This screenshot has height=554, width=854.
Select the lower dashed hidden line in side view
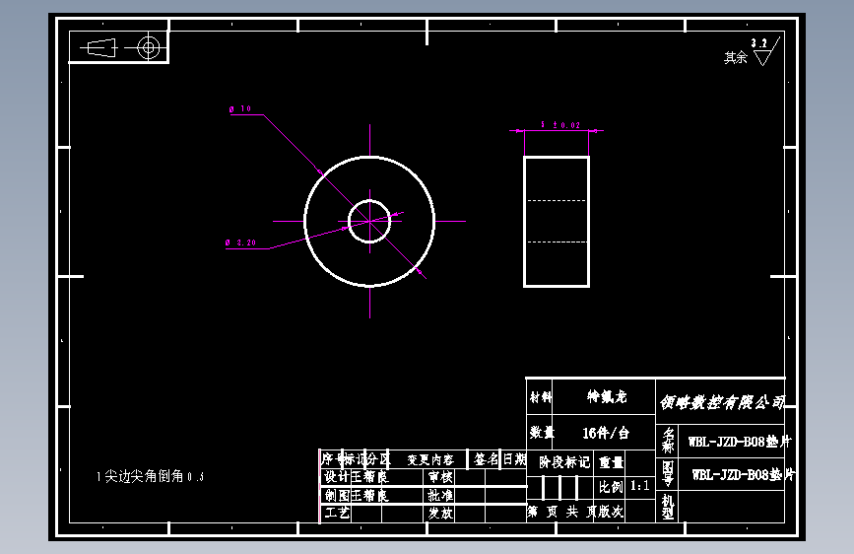557,242
